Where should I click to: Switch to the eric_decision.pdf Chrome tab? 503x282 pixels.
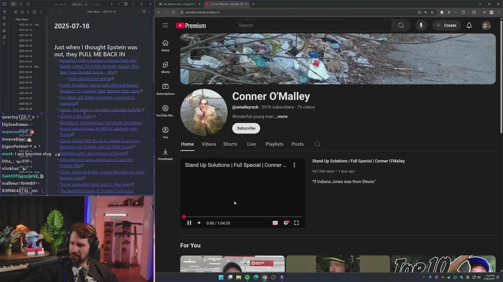click(179, 4)
